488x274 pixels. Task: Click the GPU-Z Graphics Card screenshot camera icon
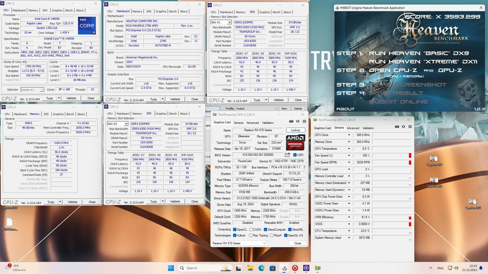[291, 121]
